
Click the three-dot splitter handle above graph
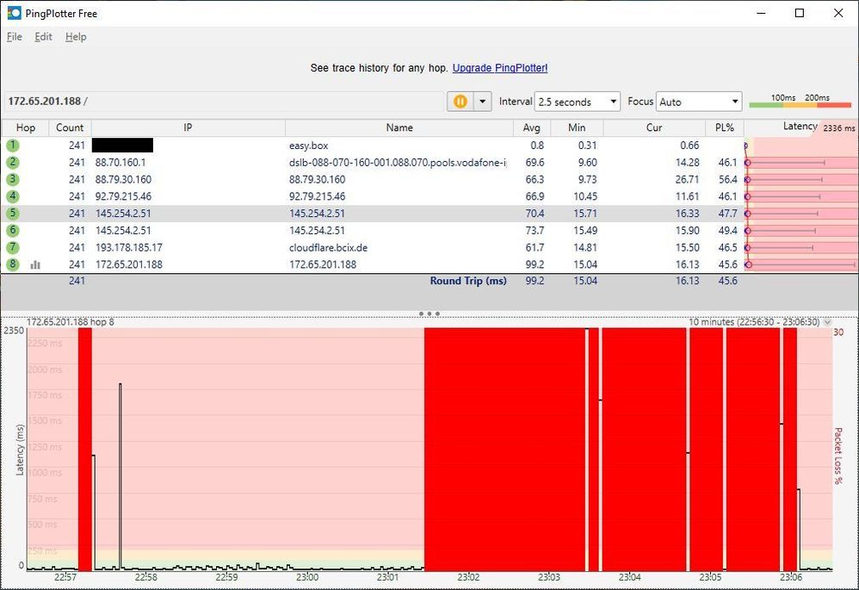tap(429, 314)
